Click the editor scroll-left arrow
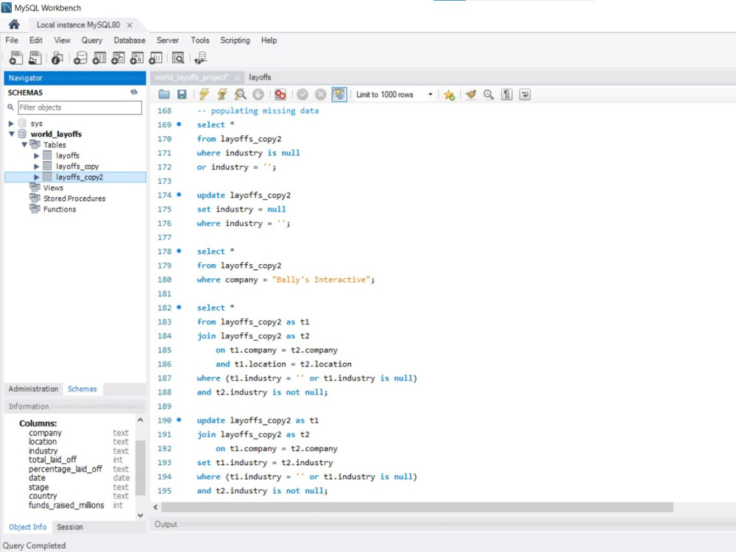The image size is (736, 552). (x=155, y=507)
